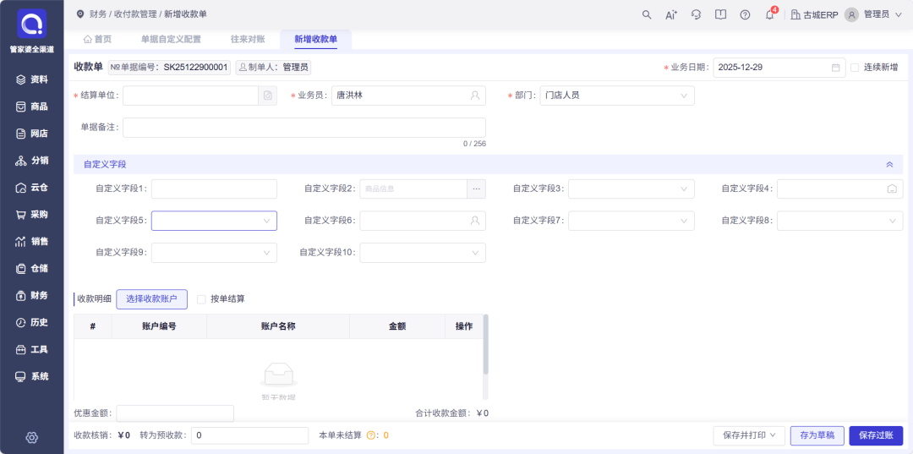Click the search magnifier icon in top bar
The width and height of the screenshot is (913, 454).
point(647,14)
